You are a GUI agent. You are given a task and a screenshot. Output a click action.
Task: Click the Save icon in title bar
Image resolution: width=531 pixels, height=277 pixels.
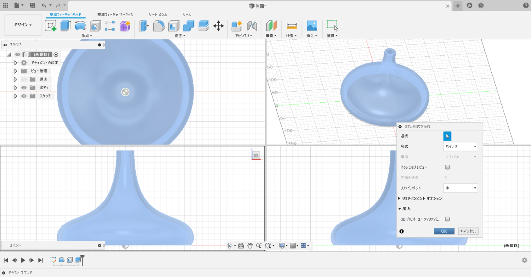tap(32, 5)
